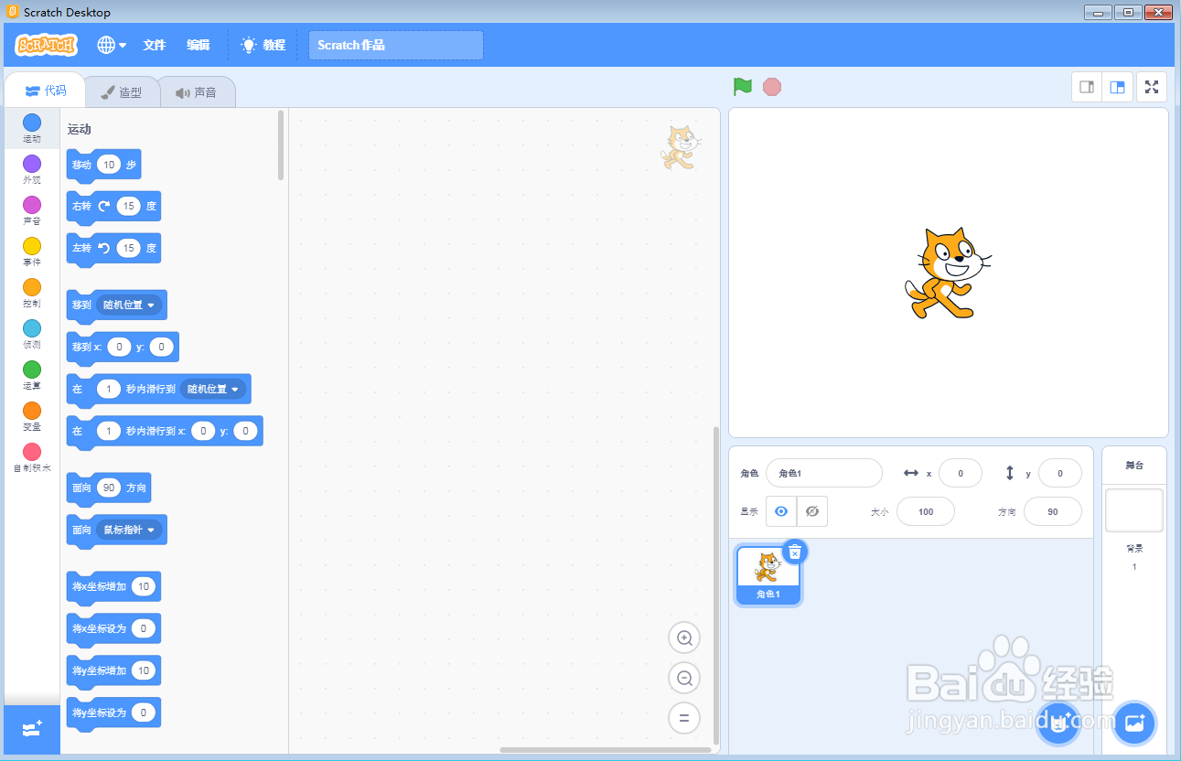Viewport: 1181px width, 761px height.
Task: Switch to small stage layout view
Action: [x=1086, y=86]
